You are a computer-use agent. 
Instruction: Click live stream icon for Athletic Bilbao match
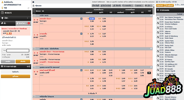158,51
